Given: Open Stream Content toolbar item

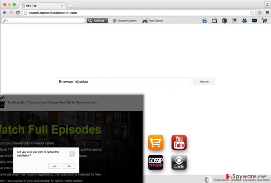Looking at the screenshot, I should coord(125,20).
